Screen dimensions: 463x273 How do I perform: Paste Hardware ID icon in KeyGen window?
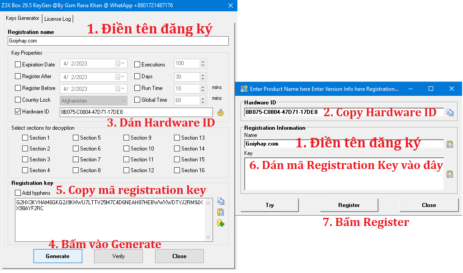click(x=221, y=113)
